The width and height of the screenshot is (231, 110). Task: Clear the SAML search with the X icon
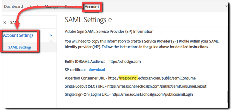(x=5, y=22)
